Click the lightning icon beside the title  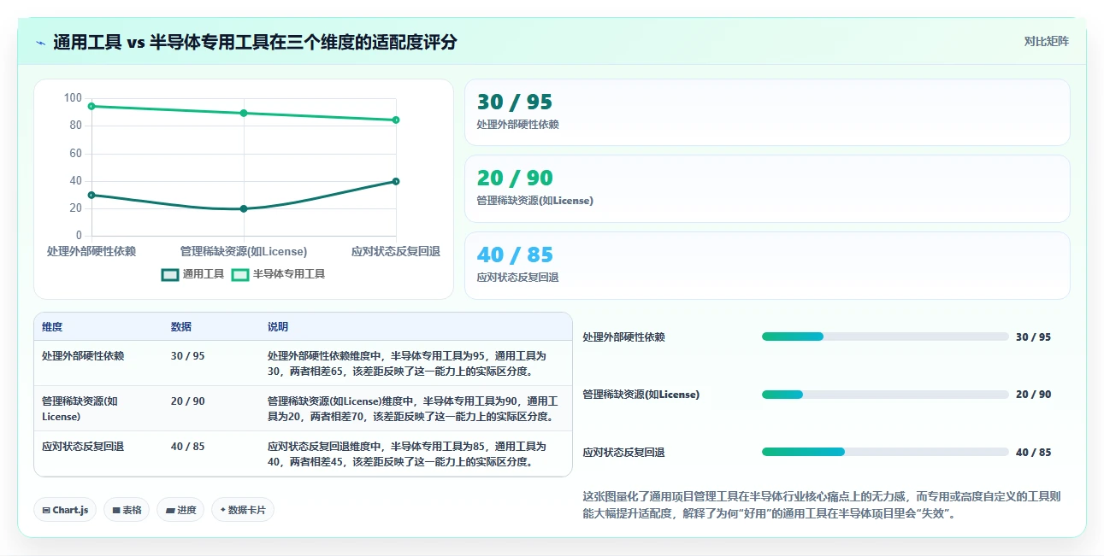pos(40,42)
